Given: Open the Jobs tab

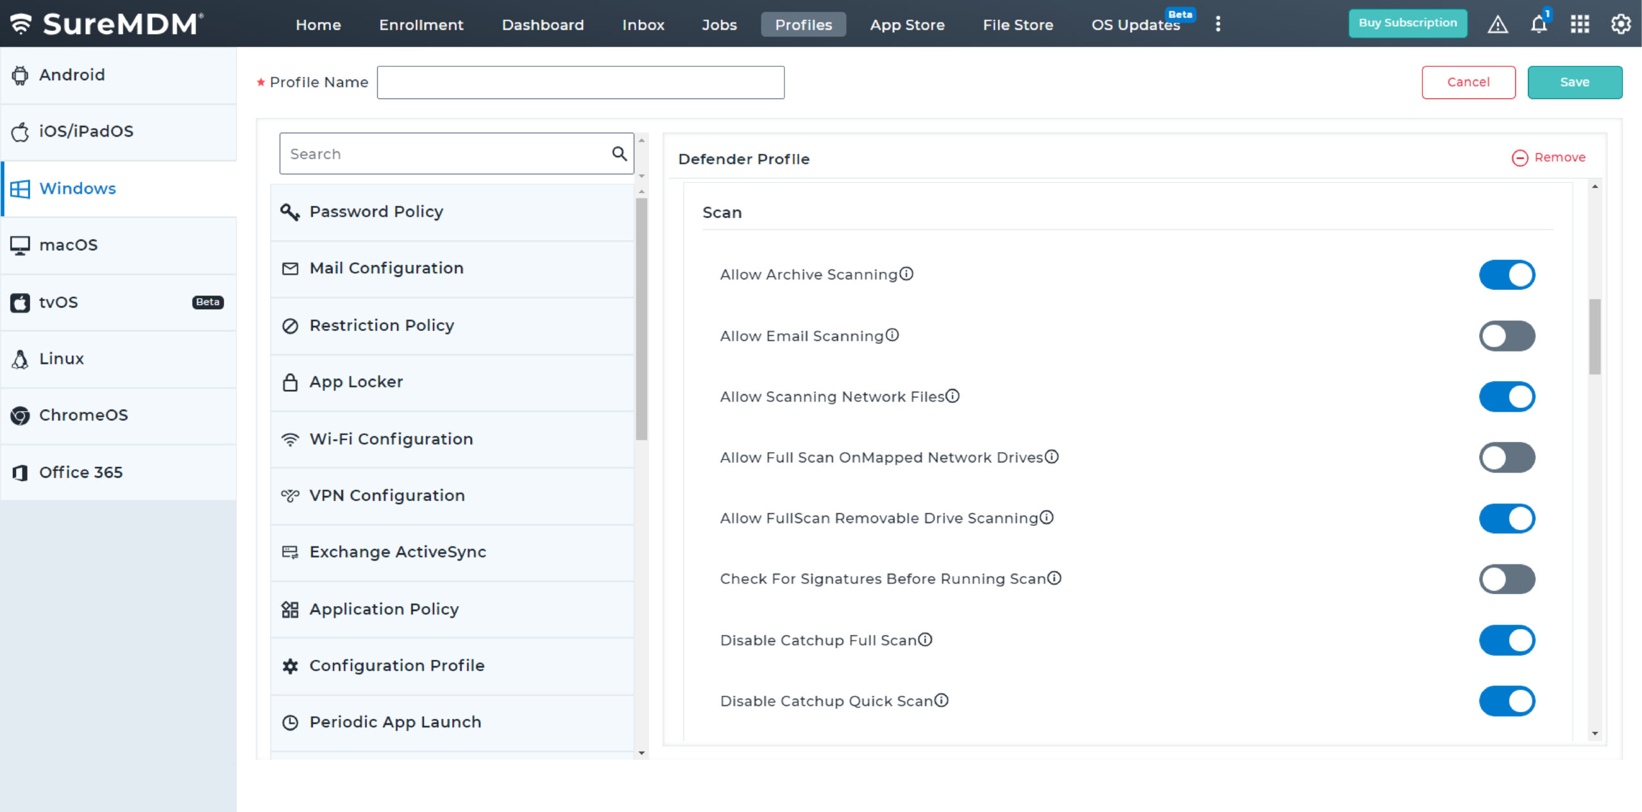Looking at the screenshot, I should point(719,24).
